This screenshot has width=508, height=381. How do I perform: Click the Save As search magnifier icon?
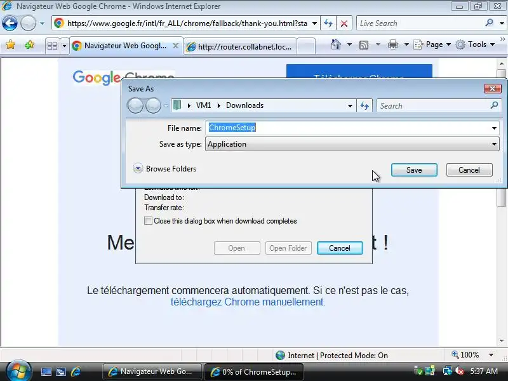tap(495, 105)
